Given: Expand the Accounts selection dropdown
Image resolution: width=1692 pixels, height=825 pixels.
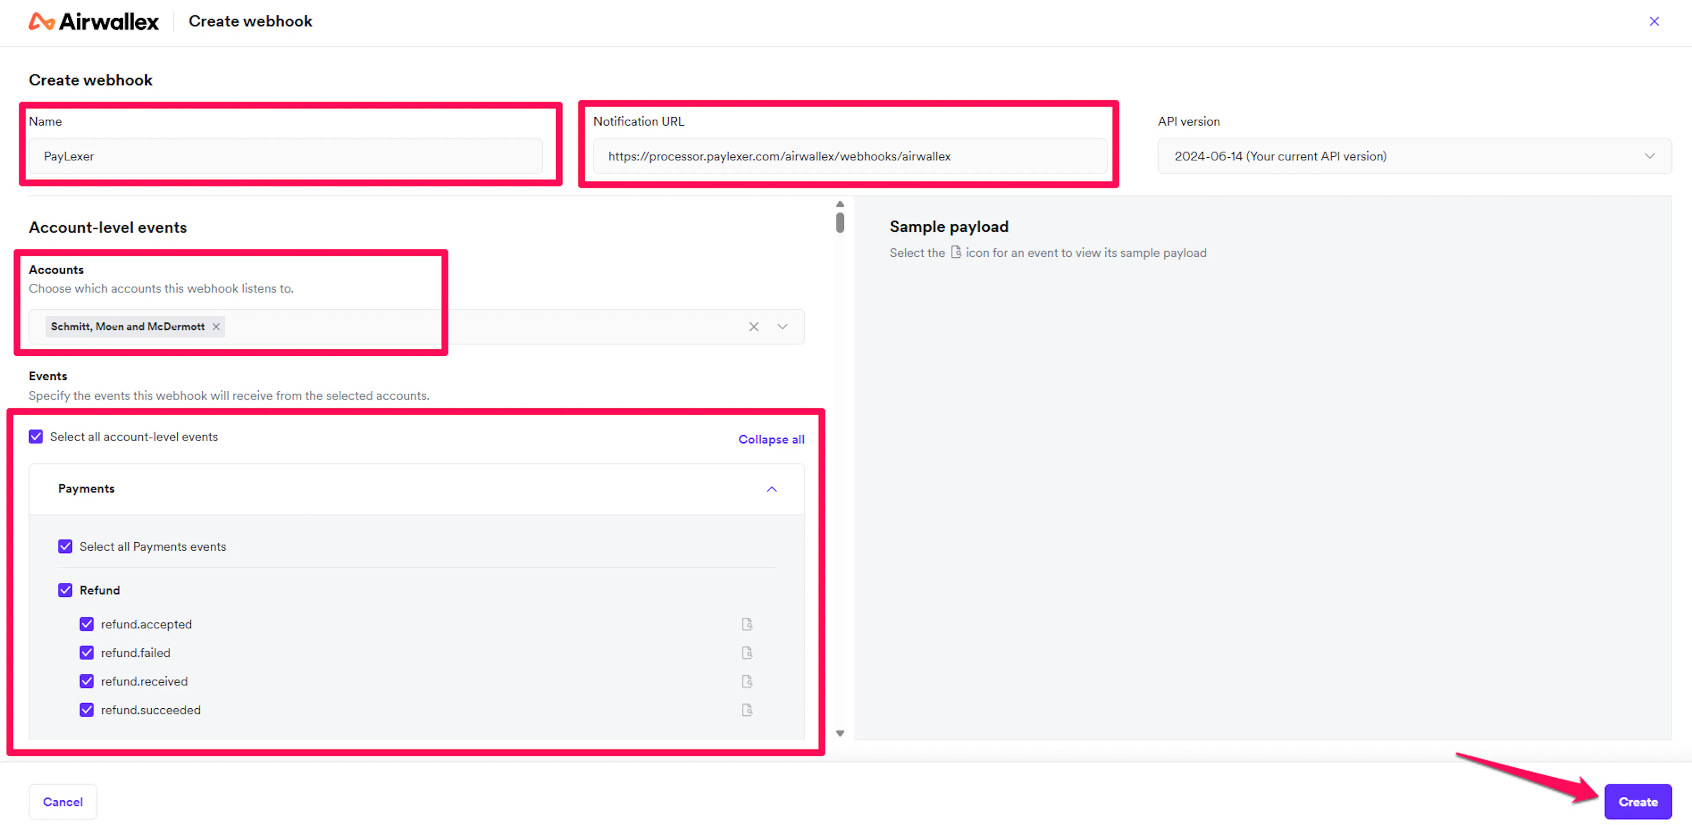Looking at the screenshot, I should point(782,326).
